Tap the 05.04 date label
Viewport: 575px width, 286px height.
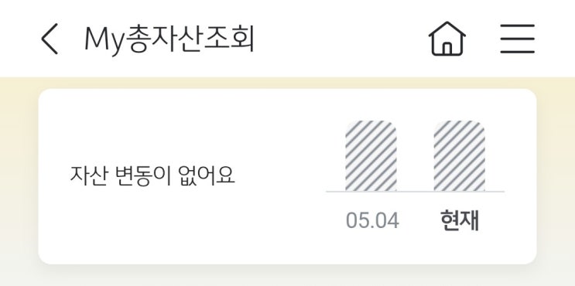tap(372, 221)
